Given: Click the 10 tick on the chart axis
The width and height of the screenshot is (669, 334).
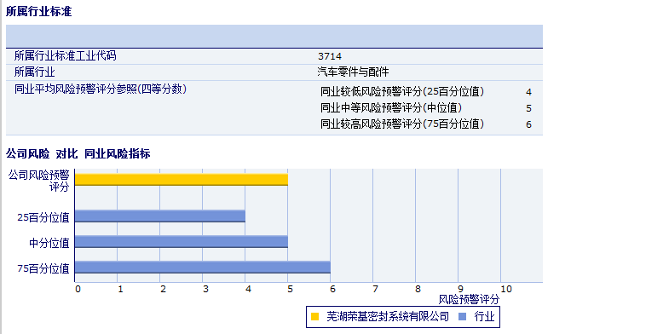Looking at the screenshot, I should tap(506, 289).
